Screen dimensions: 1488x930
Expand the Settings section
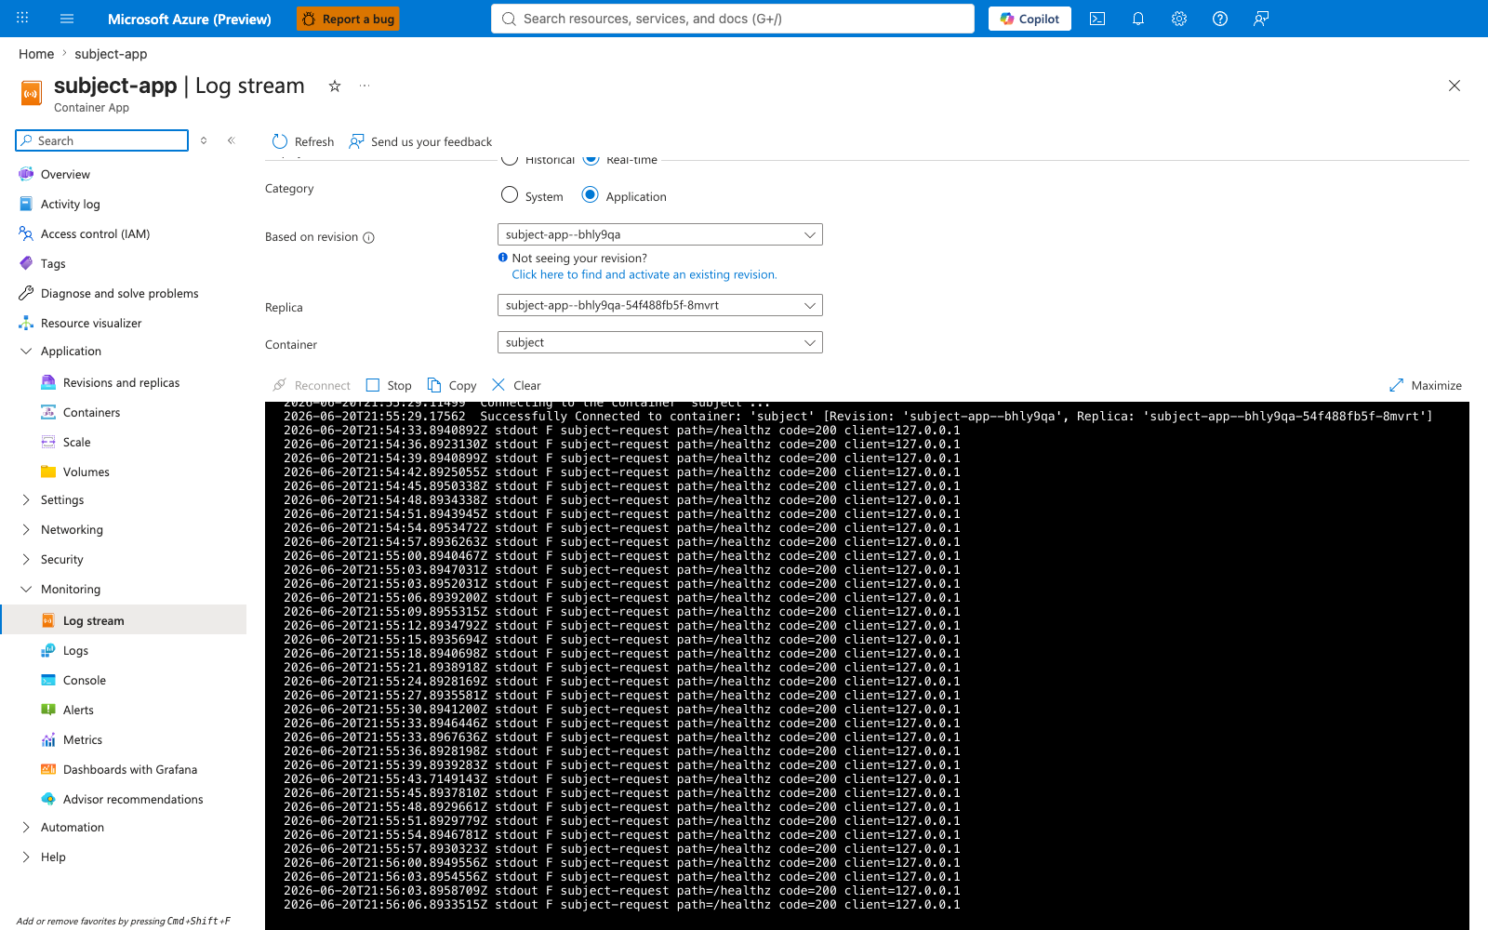[61, 499]
